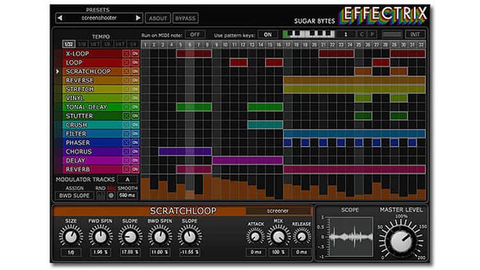Clear the CHORUS track with its X button

126,152
